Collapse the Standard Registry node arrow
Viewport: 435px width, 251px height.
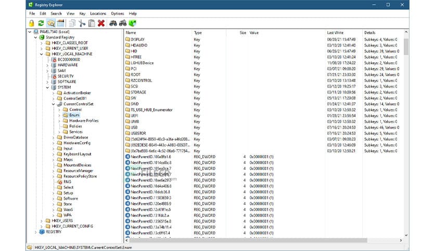point(35,37)
